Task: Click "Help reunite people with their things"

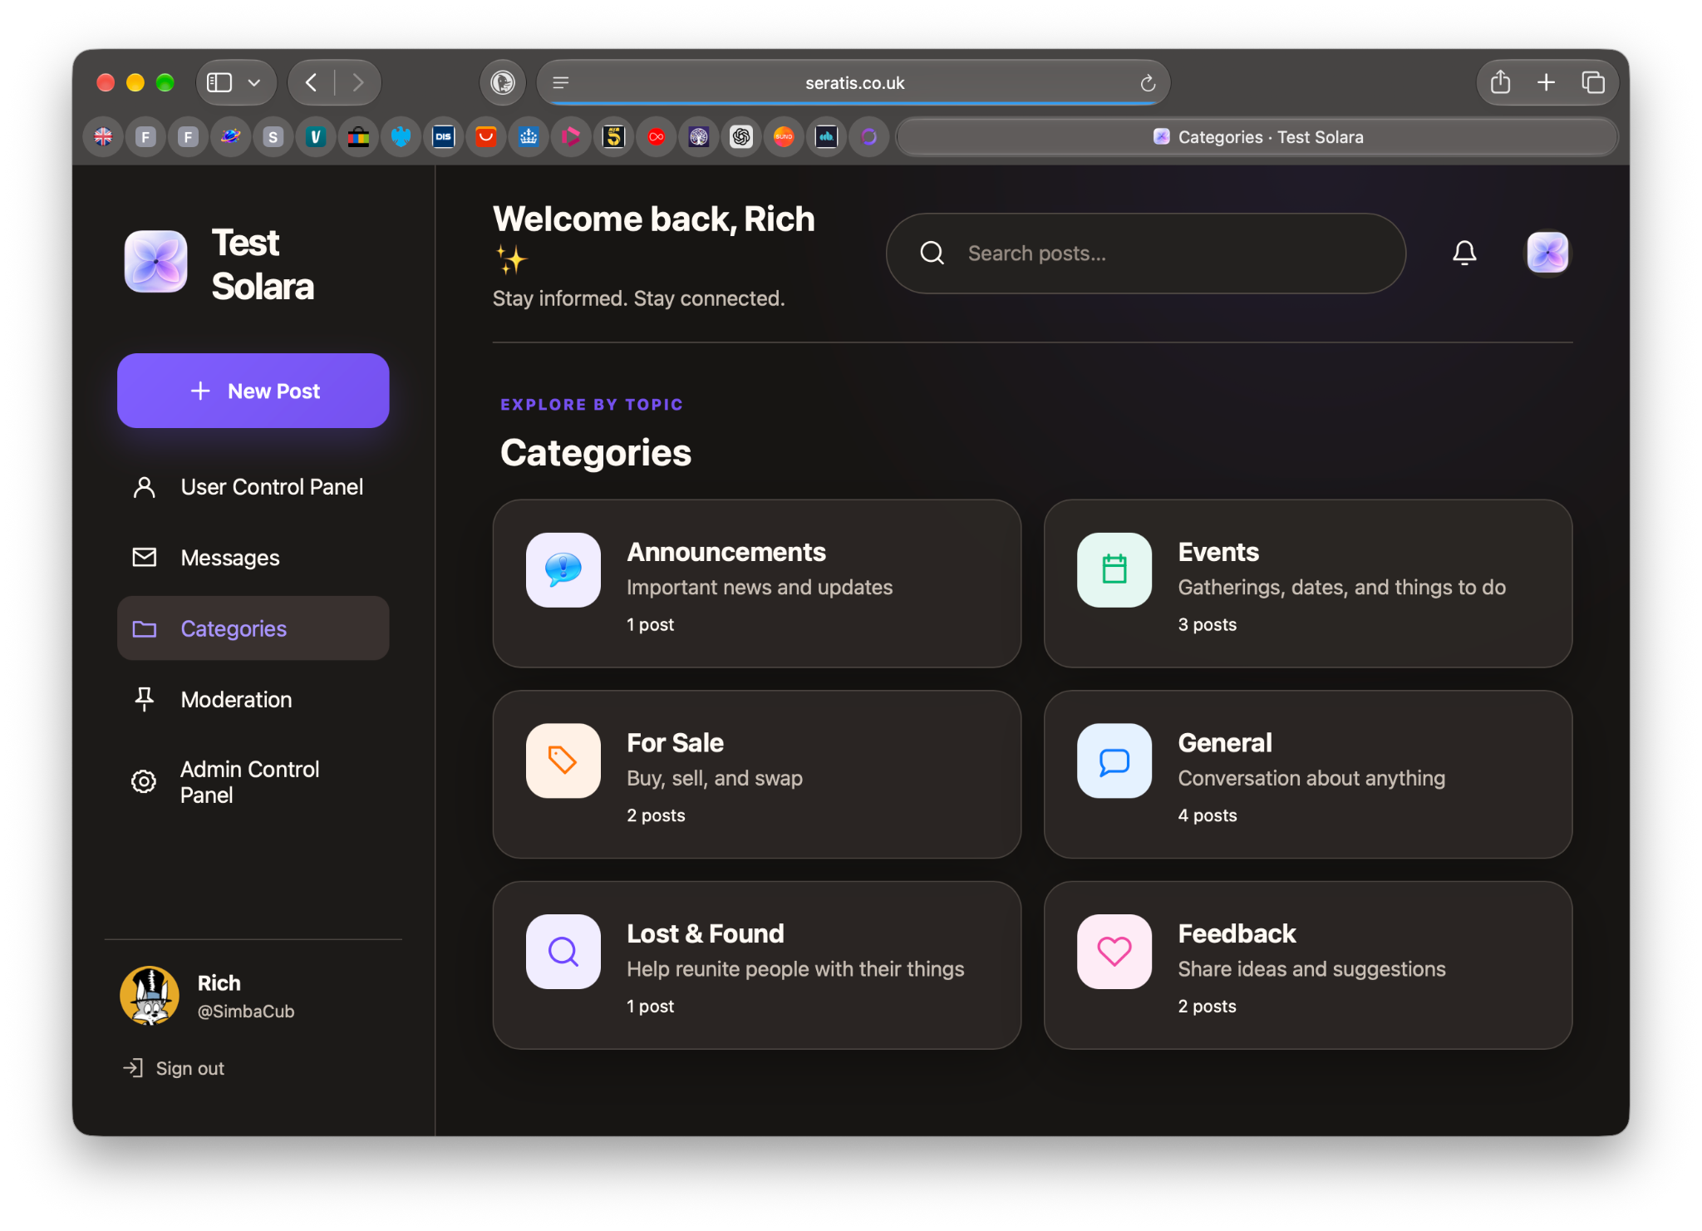Action: coord(795,969)
